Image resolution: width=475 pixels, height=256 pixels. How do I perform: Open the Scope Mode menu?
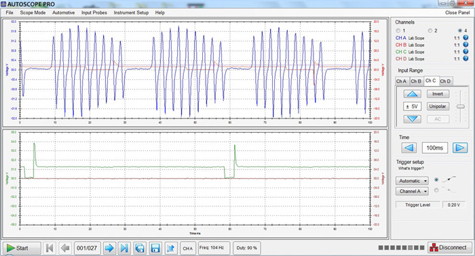coord(33,13)
